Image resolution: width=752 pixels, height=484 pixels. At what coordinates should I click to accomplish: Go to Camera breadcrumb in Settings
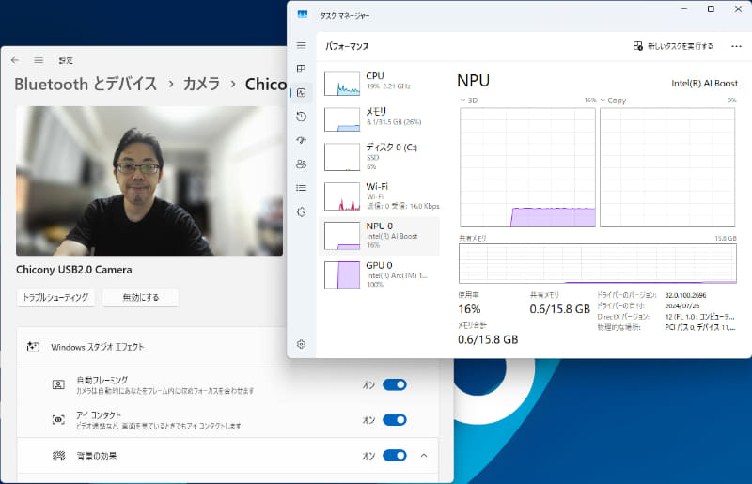click(x=201, y=84)
